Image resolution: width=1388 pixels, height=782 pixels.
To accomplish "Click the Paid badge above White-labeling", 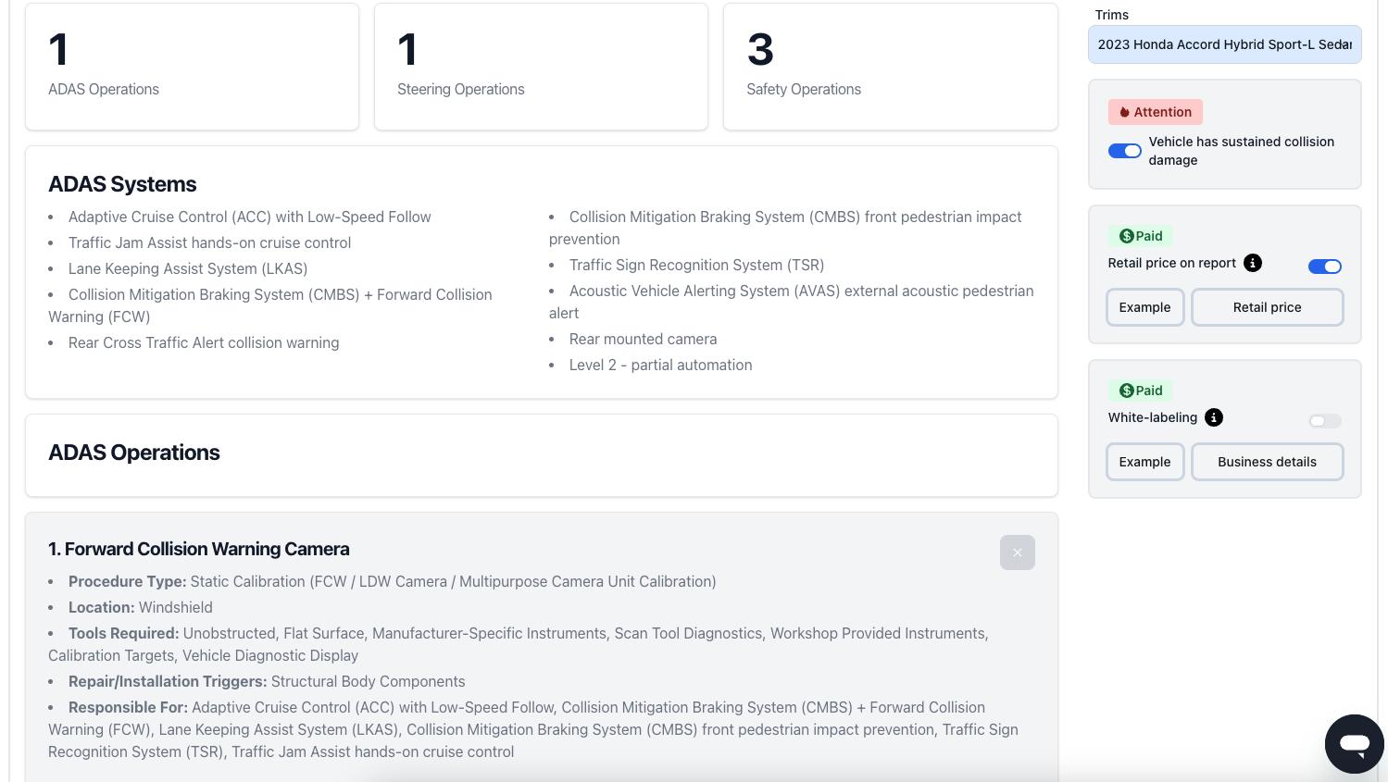I will [x=1141, y=391].
